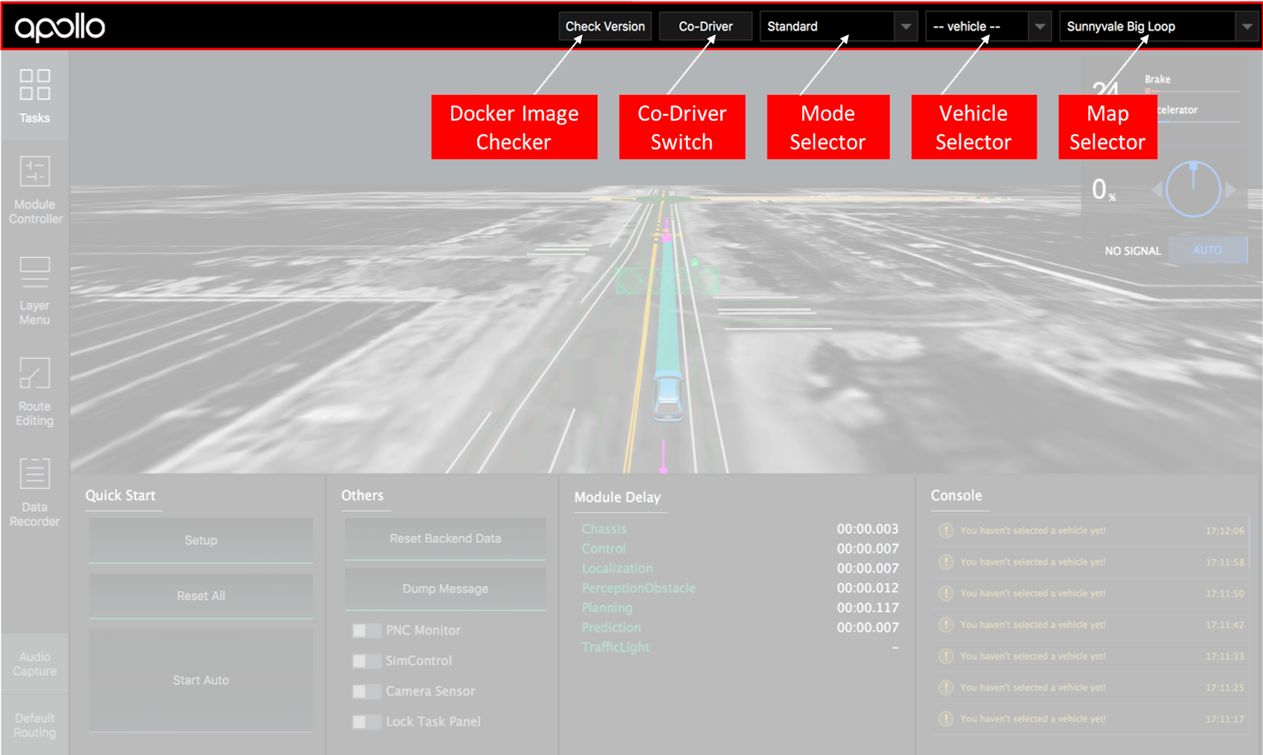Switch to Co-Driver mode
Image resolution: width=1263 pixels, height=755 pixels.
[705, 26]
